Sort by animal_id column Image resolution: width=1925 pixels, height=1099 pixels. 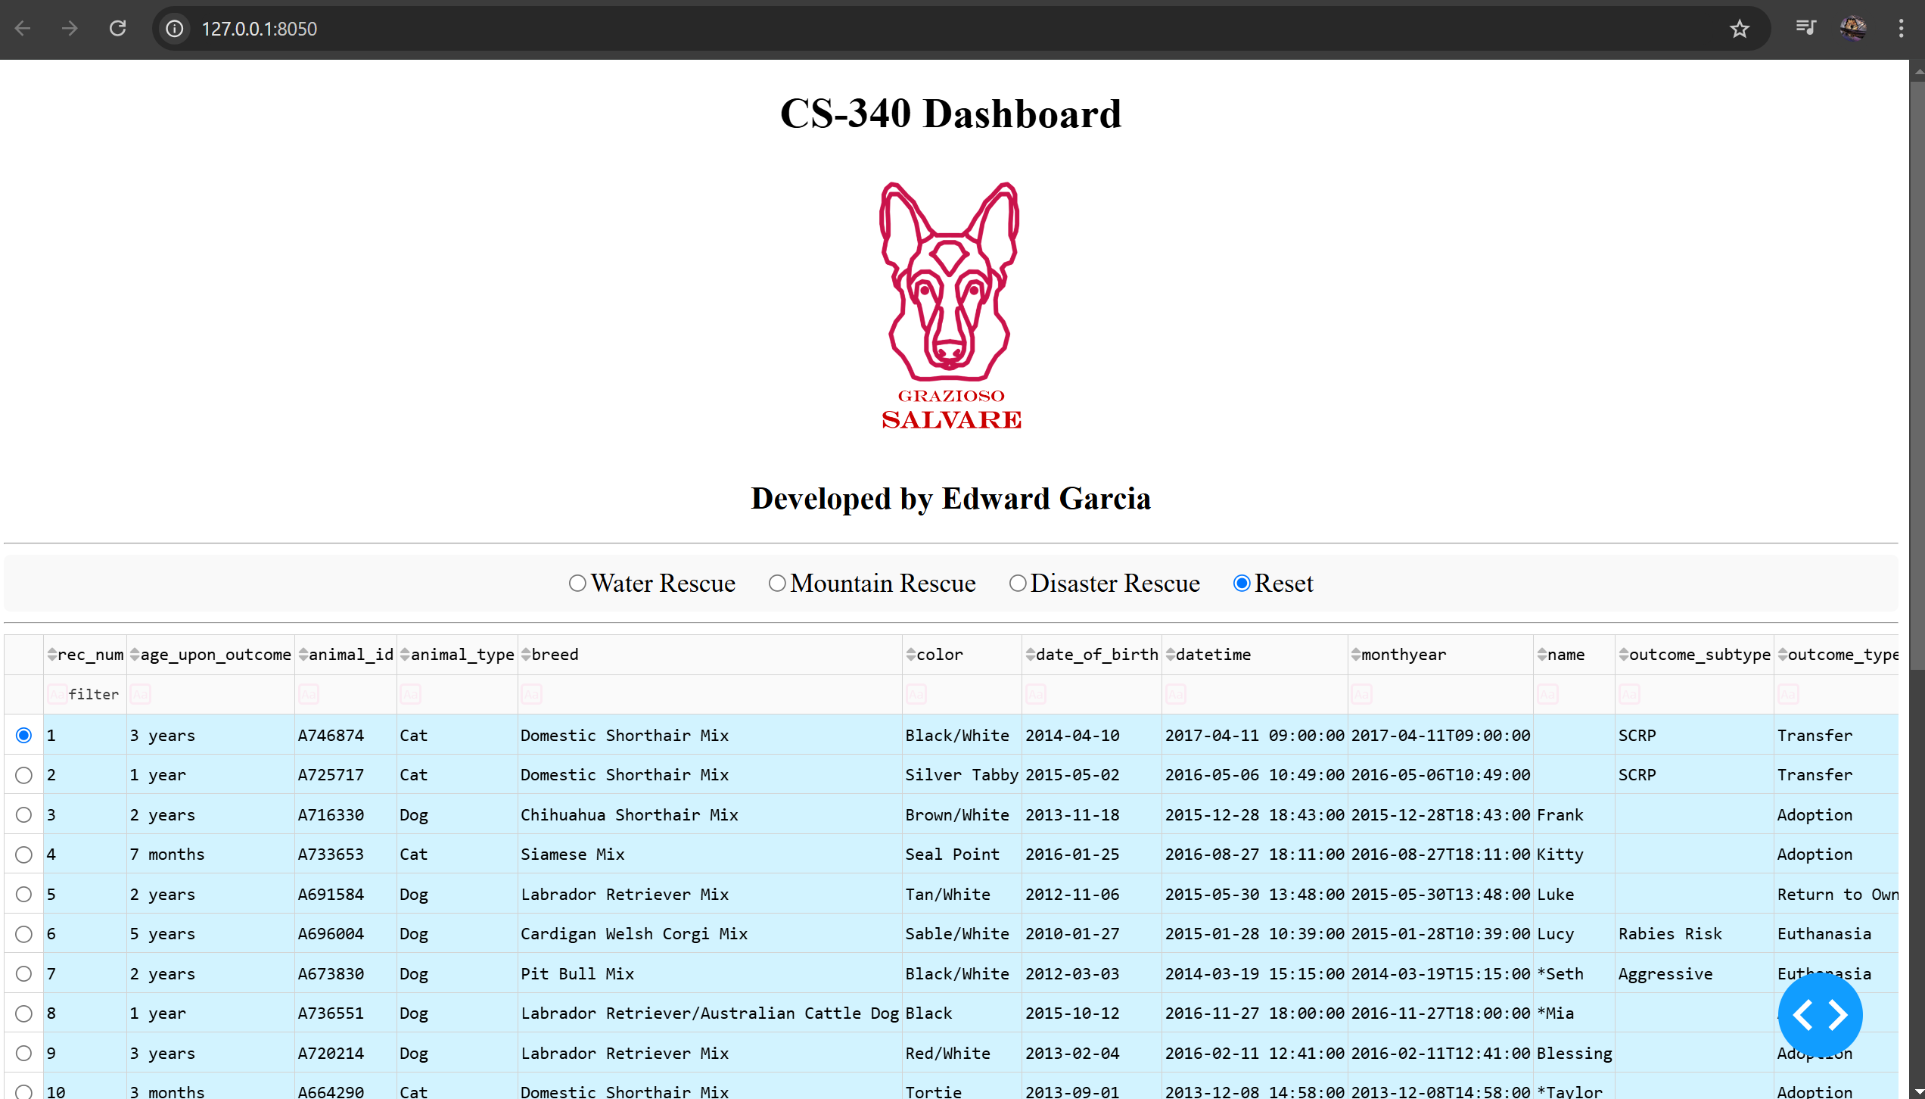click(303, 655)
